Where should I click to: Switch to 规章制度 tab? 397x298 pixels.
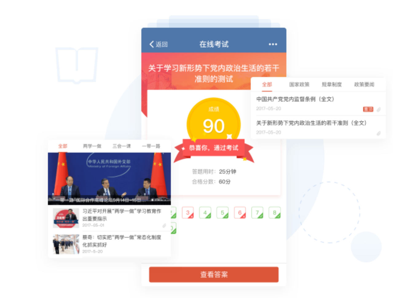tap(332, 84)
